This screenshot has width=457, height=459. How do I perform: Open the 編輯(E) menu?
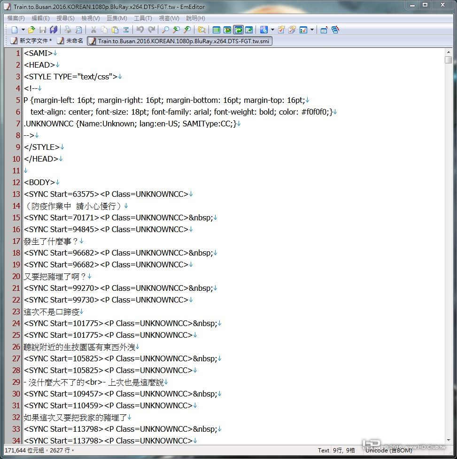point(40,18)
